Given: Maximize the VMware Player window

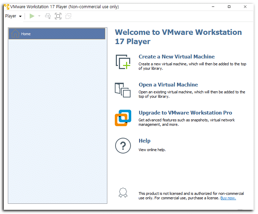Looking at the screenshot, I should 229,7.
